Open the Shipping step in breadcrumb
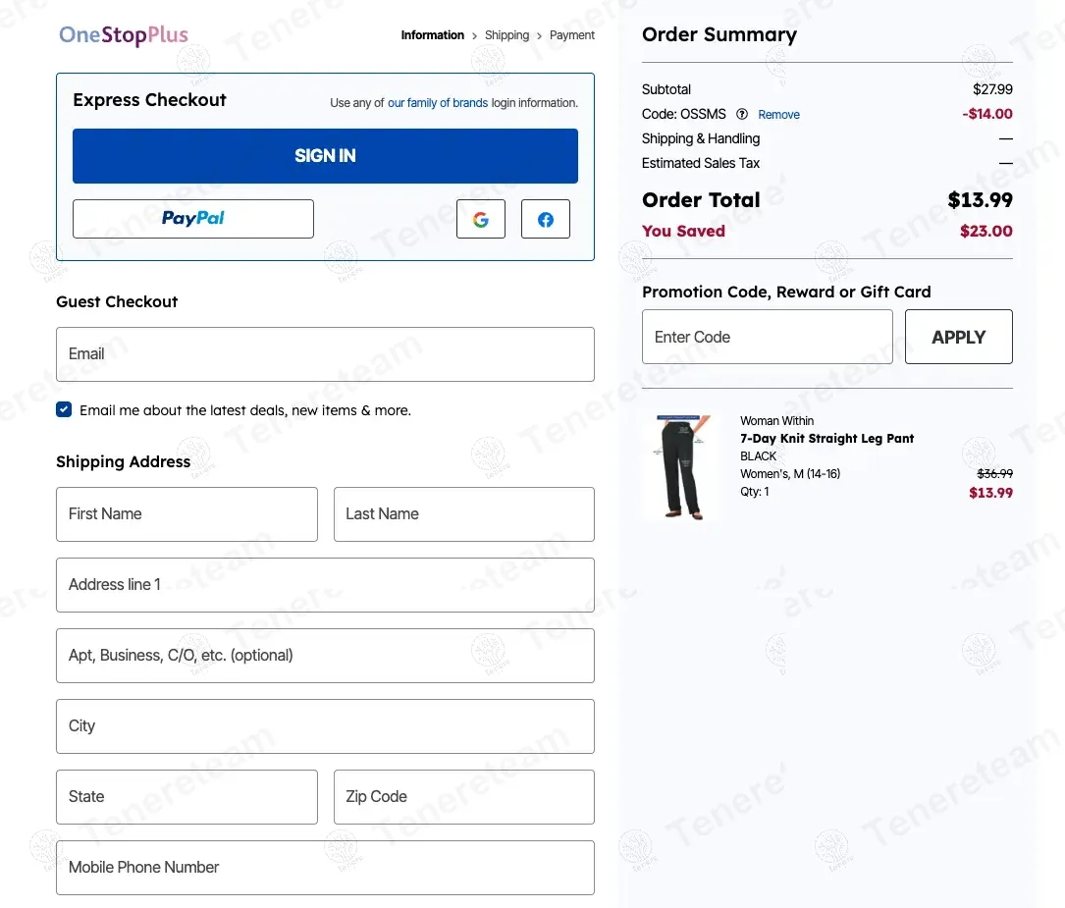Image resolution: width=1065 pixels, height=908 pixels. 506,35
